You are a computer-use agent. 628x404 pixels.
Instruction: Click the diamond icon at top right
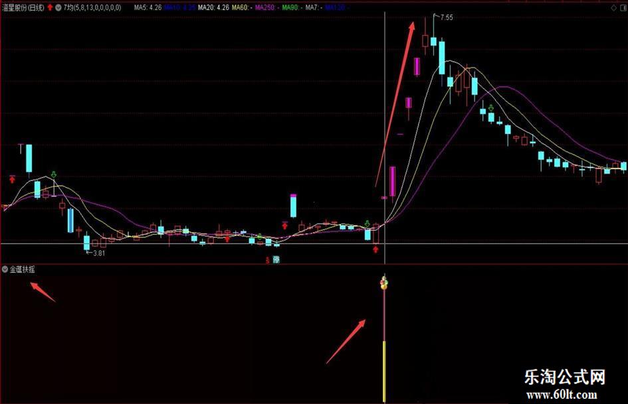[x=613, y=7]
